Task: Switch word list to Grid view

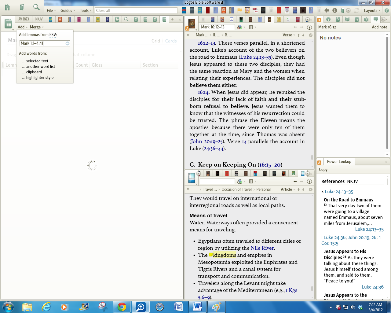Action: [x=155, y=41]
